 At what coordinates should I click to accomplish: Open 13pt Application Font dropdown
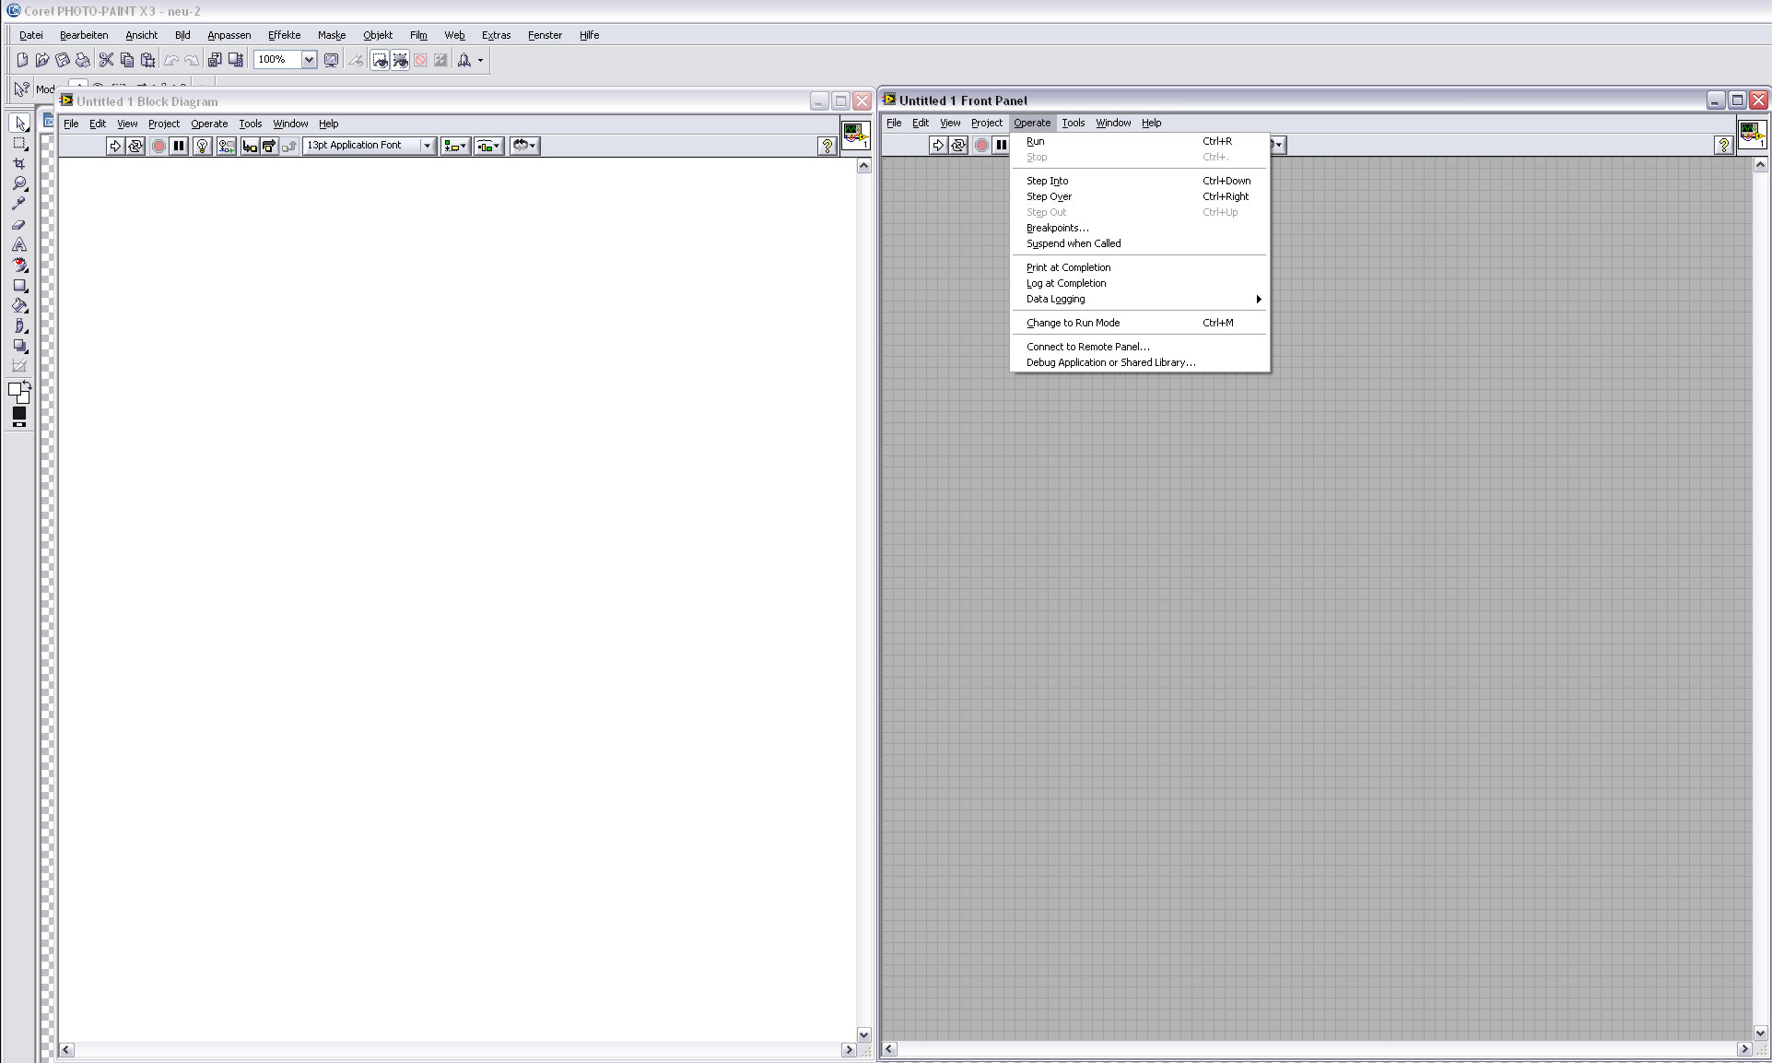427,146
